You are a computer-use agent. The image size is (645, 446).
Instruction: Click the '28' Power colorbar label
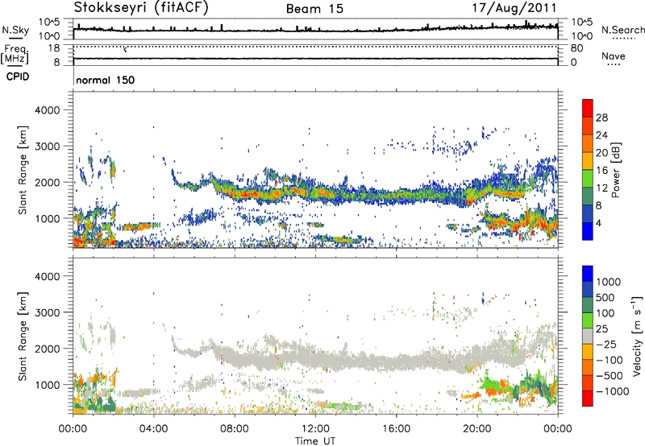click(601, 118)
